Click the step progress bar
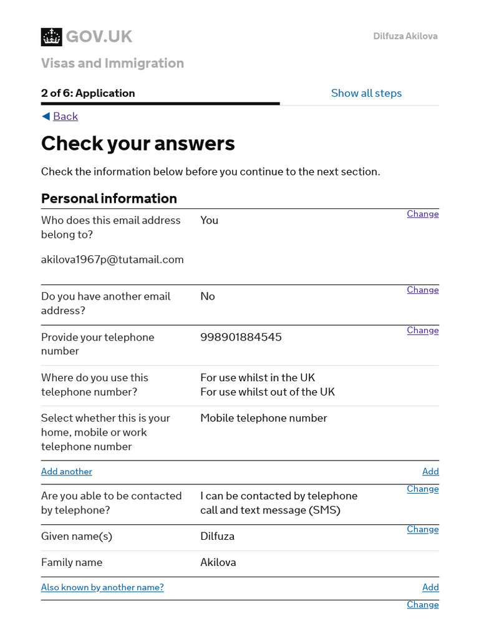 tap(160, 104)
